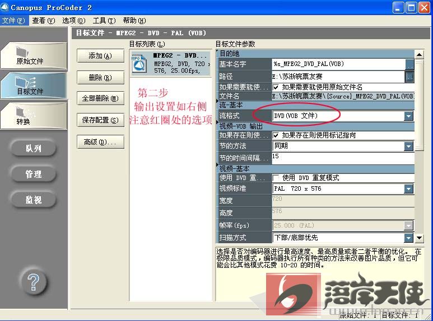Viewport: 433px width, 321px height.
Task: Select the 目标文件 target panel
Action: 34,86
